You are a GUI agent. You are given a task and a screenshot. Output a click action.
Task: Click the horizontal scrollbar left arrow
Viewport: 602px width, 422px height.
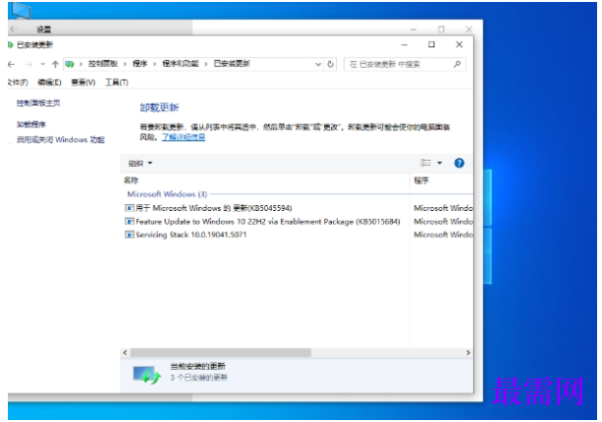(125, 352)
